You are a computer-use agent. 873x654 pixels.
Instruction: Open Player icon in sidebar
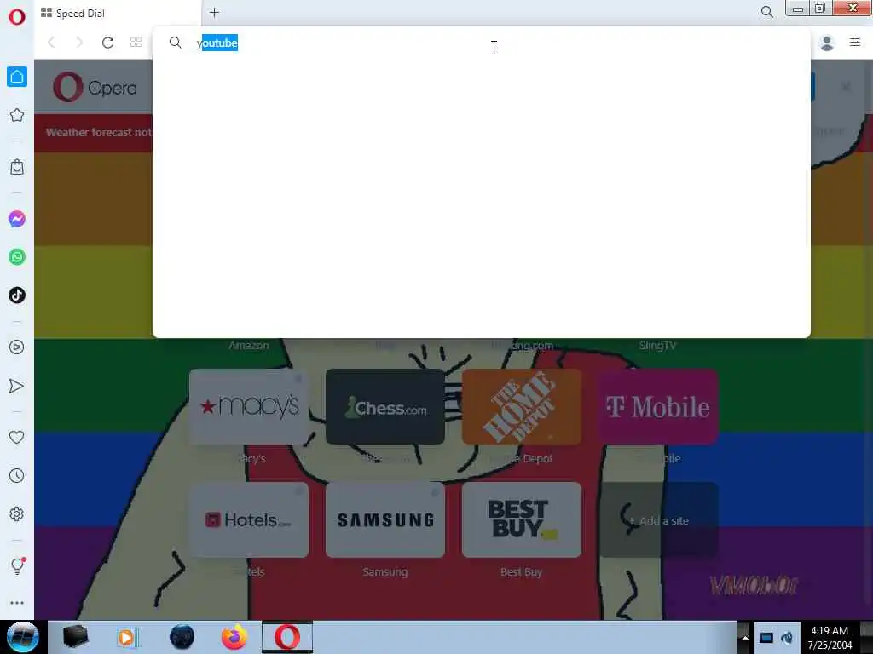(17, 347)
